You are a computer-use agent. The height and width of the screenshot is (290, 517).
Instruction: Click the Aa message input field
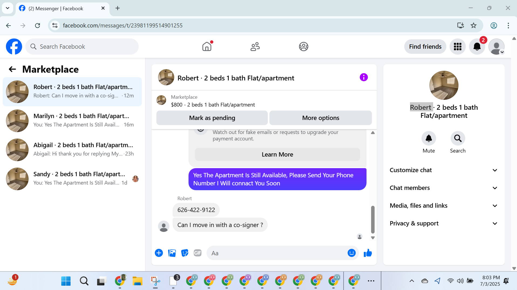pyautogui.click(x=278, y=253)
